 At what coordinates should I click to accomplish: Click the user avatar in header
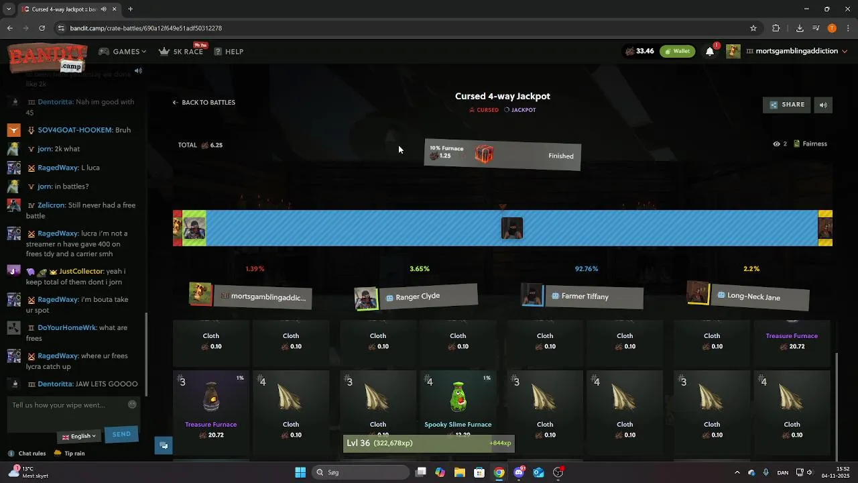pyautogui.click(x=733, y=51)
